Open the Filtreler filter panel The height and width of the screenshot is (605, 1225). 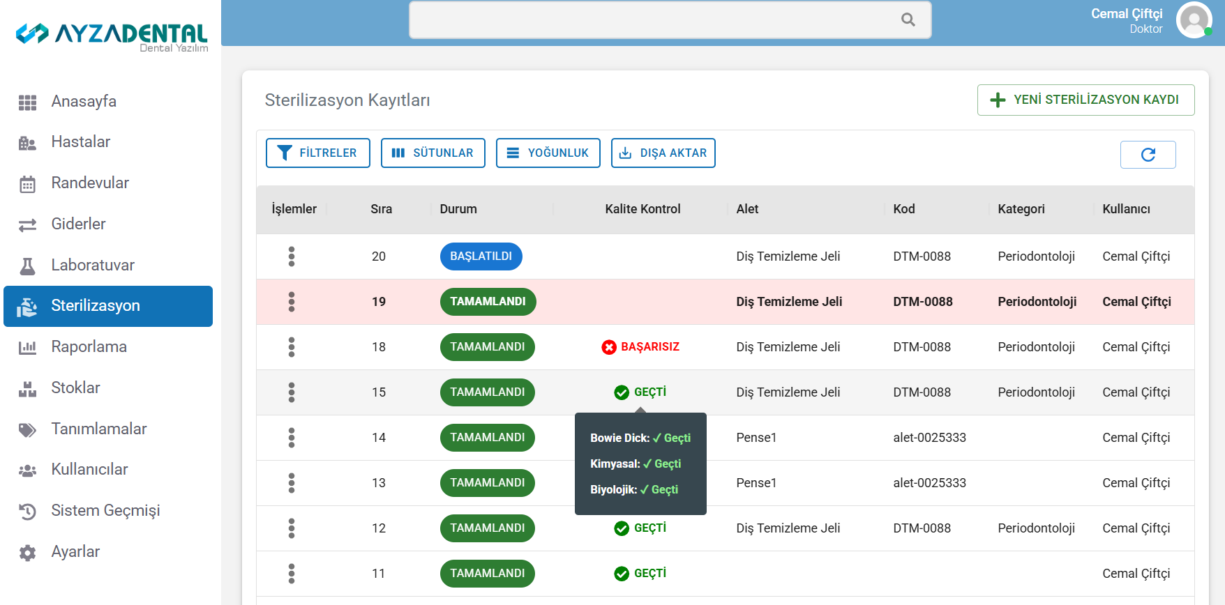pos(317,153)
